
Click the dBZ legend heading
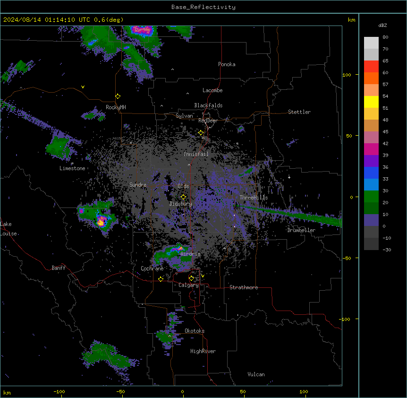click(x=382, y=26)
